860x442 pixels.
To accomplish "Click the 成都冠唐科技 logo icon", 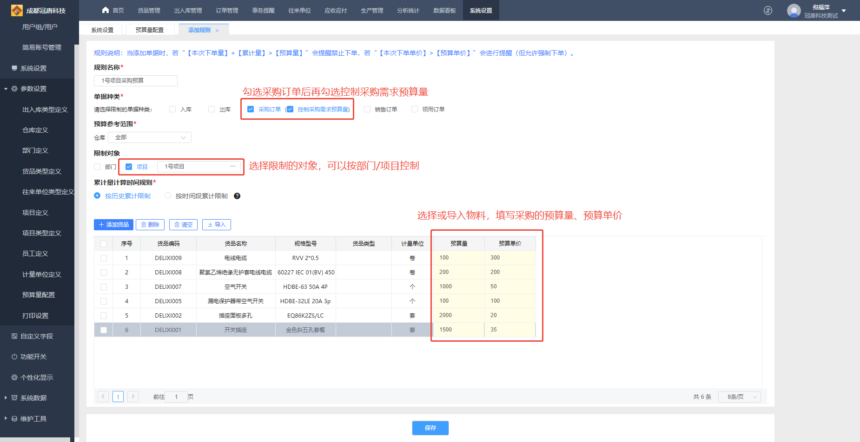I will [17, 10].
